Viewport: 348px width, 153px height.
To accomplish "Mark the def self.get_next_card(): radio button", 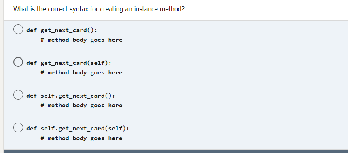I will pos(18,95).
